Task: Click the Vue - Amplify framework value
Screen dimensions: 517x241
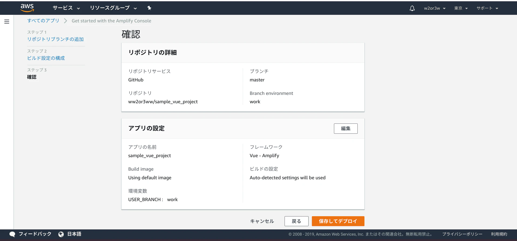Action: tap(264, 156)
